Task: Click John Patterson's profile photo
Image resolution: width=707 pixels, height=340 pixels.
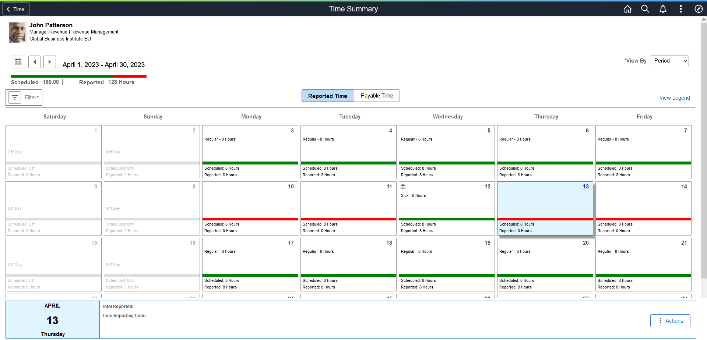Action: [x=17, y=32]
